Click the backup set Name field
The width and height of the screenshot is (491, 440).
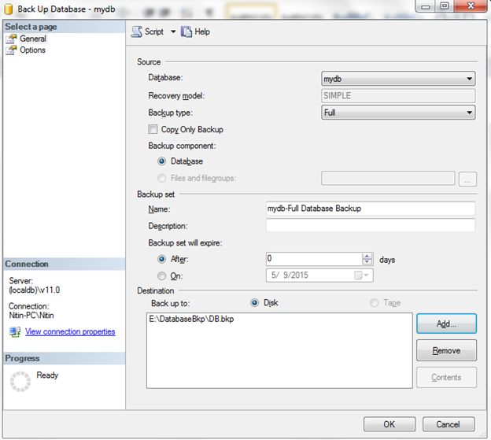(371, 209)
